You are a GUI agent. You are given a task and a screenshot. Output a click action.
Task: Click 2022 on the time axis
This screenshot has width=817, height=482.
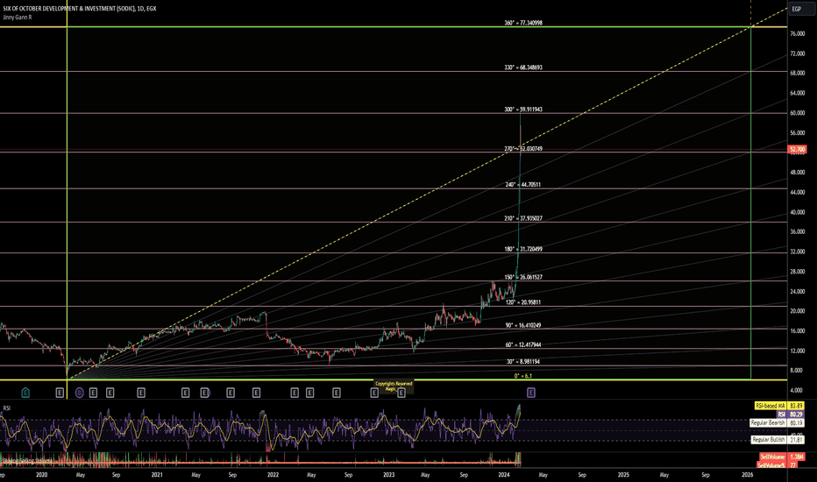tap(273, 475)
